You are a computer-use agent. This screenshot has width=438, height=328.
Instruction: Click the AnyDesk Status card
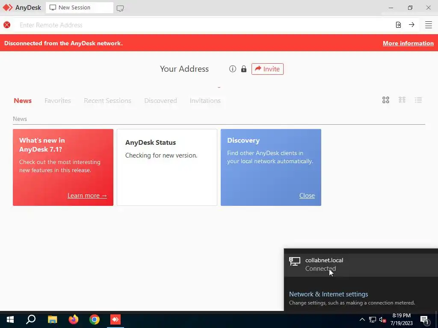167,167
